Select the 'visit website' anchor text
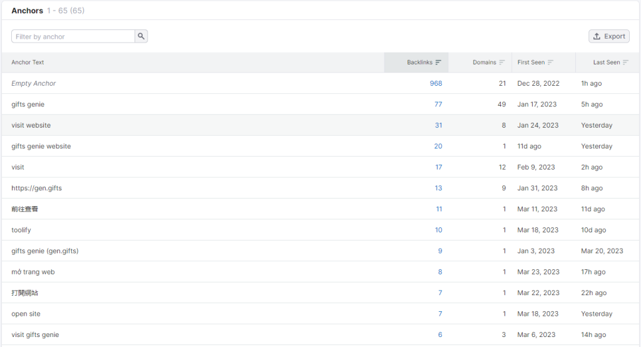Screen dimensions: 641x347 31,125
